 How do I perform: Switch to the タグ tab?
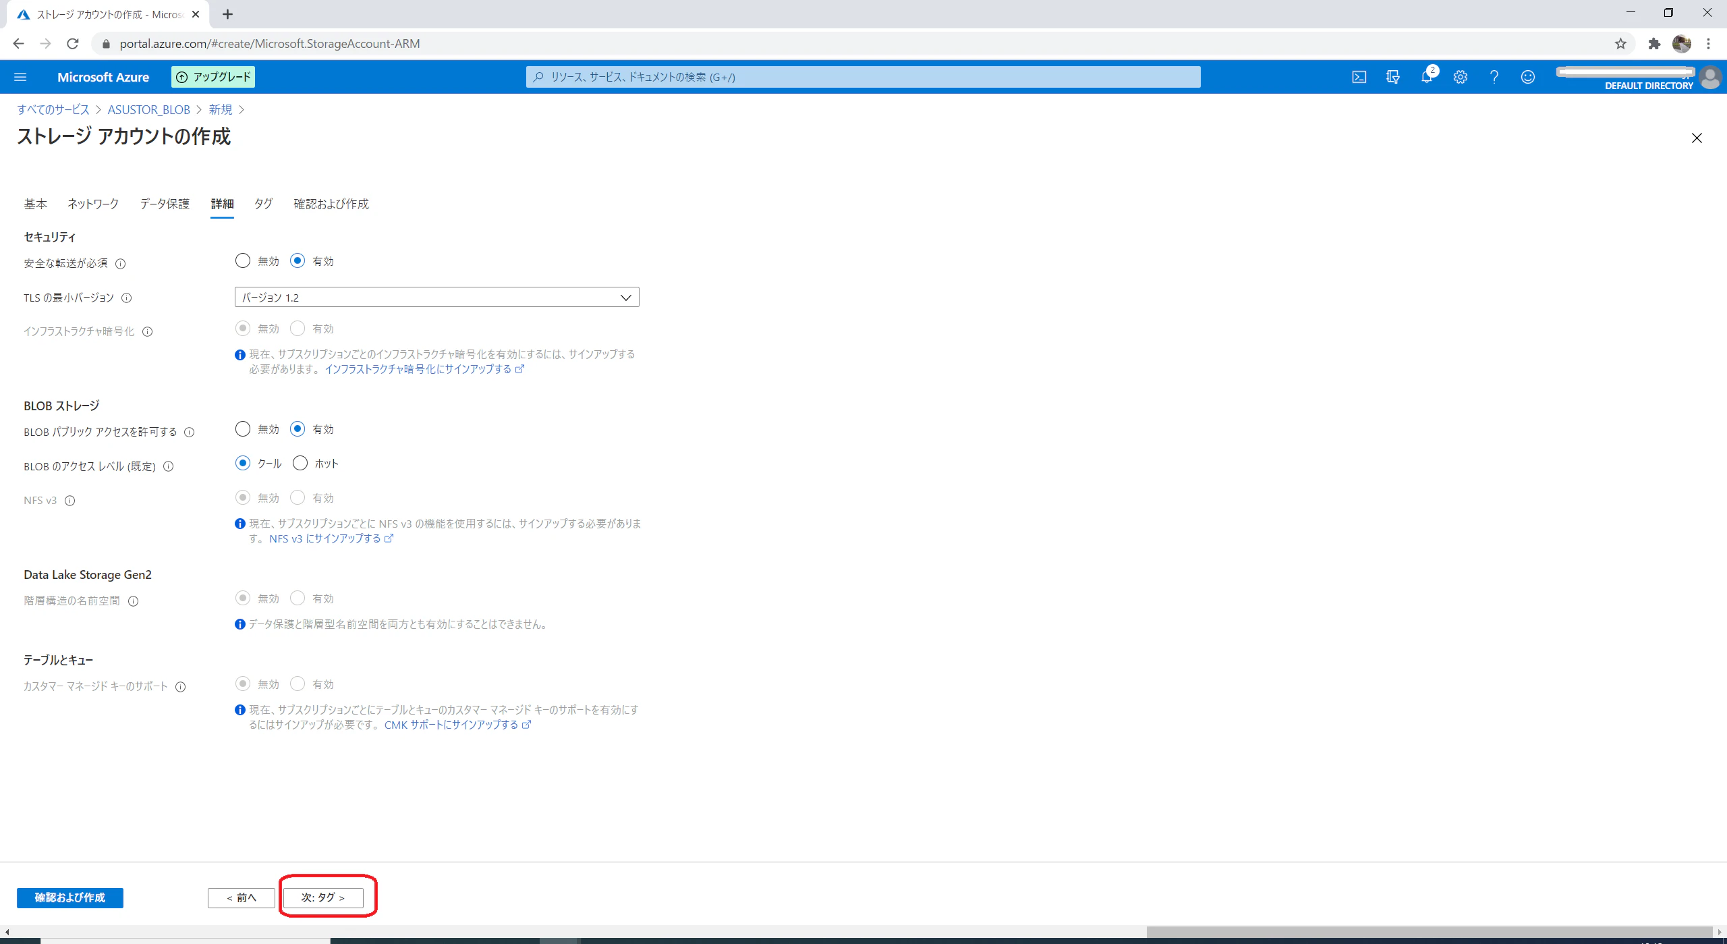[x=263, y=204]
